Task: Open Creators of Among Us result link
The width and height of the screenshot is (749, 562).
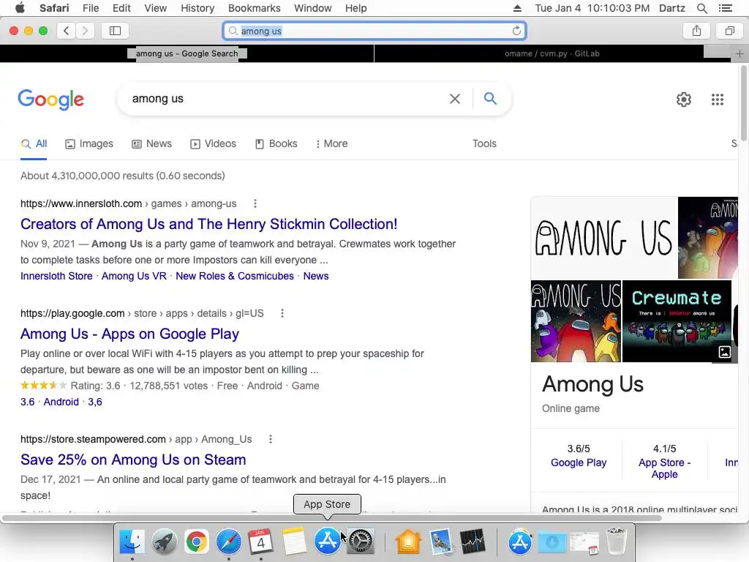Action: [x=208, y=224]
